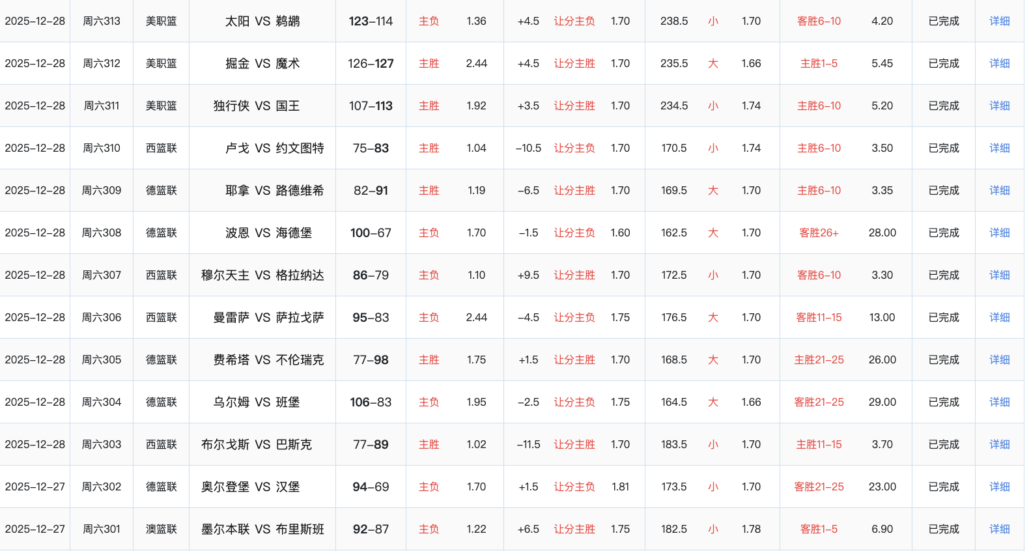Select 详细 link for 乌尔姆 VS 班堡

click(x=999, y=402)
